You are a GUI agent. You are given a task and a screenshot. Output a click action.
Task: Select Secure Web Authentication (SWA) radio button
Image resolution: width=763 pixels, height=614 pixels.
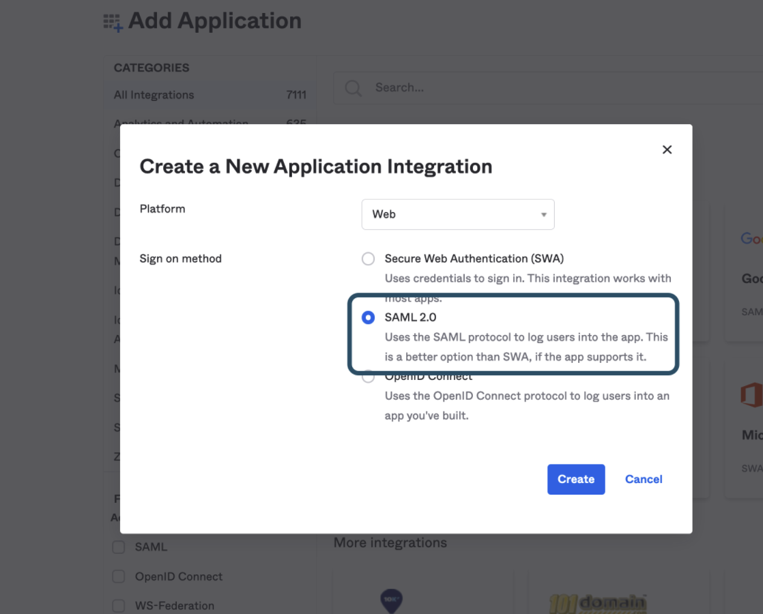[x=369, y=259]
